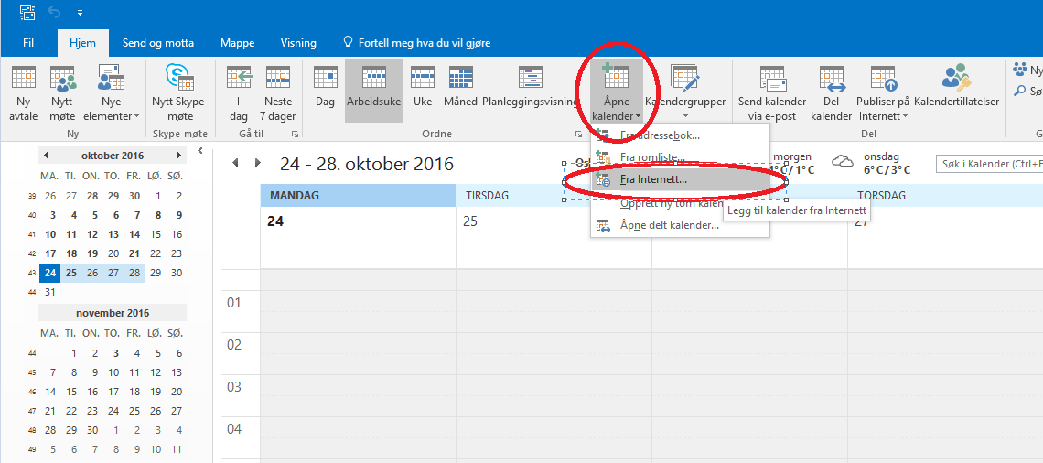Viewport: 1043px width, 463px height.
Task: Choose Fra adressebok menu entry
Action: 680,135
